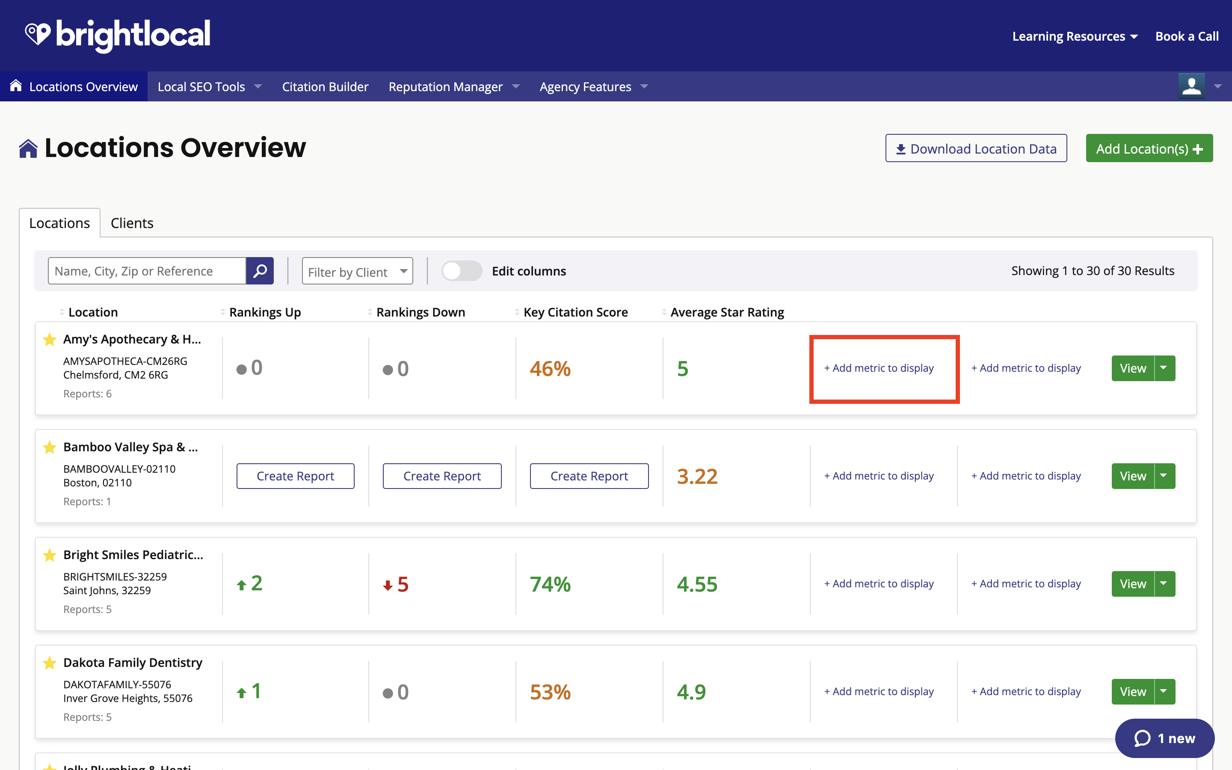Select the Locations tab
The image size is (1232, 770).
(59, 223)
